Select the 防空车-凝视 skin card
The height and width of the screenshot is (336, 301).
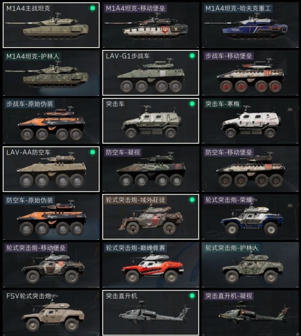[x=150, y=169]
